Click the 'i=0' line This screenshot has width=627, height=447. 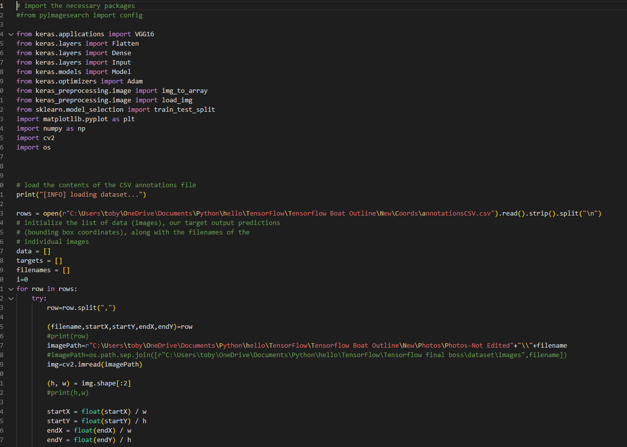click(22, 280)
